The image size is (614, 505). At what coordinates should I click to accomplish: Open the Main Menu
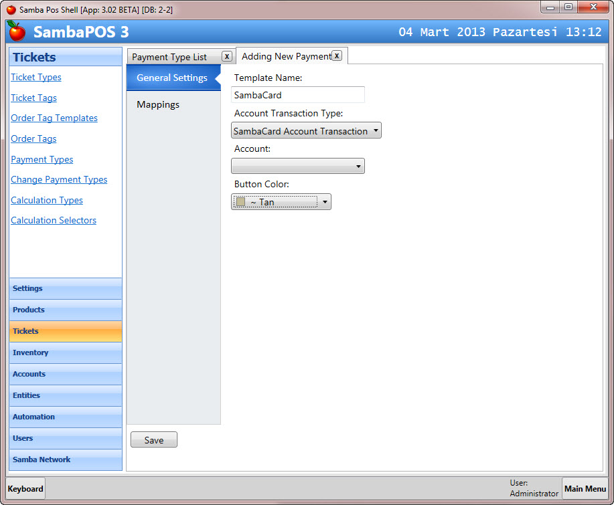coord(585,489)
